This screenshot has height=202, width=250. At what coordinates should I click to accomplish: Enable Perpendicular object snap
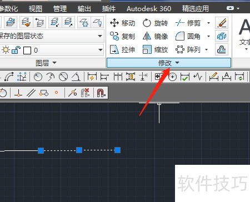point(18,93)
